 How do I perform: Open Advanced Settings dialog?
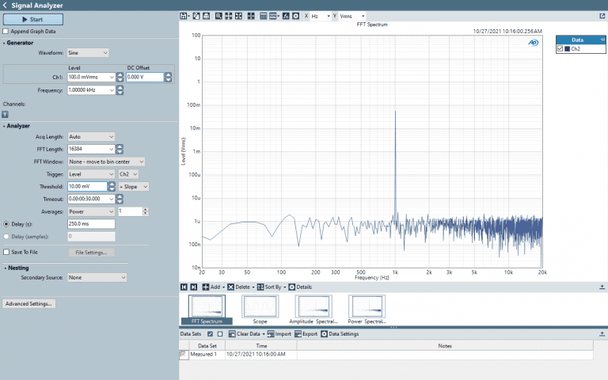coord(29,304)
